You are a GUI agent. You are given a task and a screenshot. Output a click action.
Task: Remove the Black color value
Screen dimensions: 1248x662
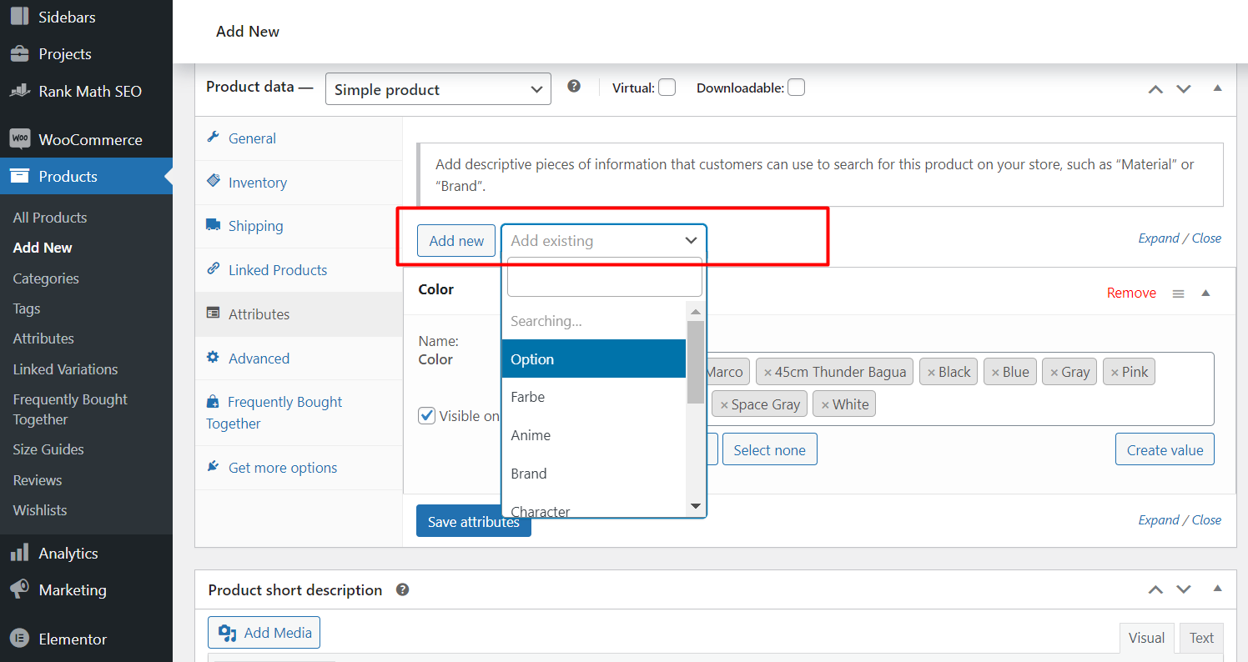click(930, 373)
